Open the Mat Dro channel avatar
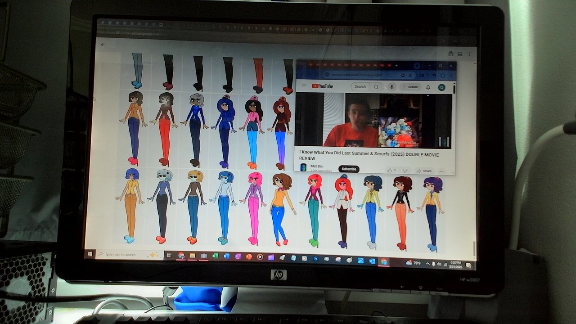This screenshot has height=324, width=576. (x=303, y=167)
